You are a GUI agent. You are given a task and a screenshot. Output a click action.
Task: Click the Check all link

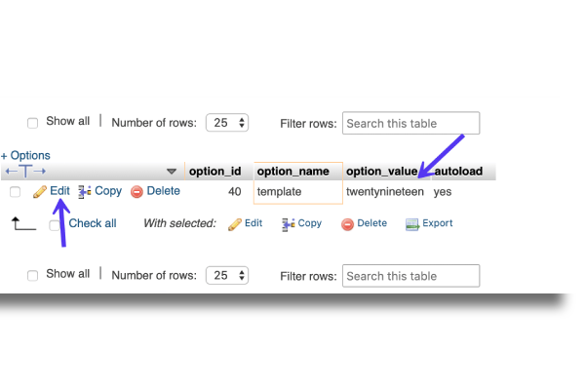coord(93,223)
